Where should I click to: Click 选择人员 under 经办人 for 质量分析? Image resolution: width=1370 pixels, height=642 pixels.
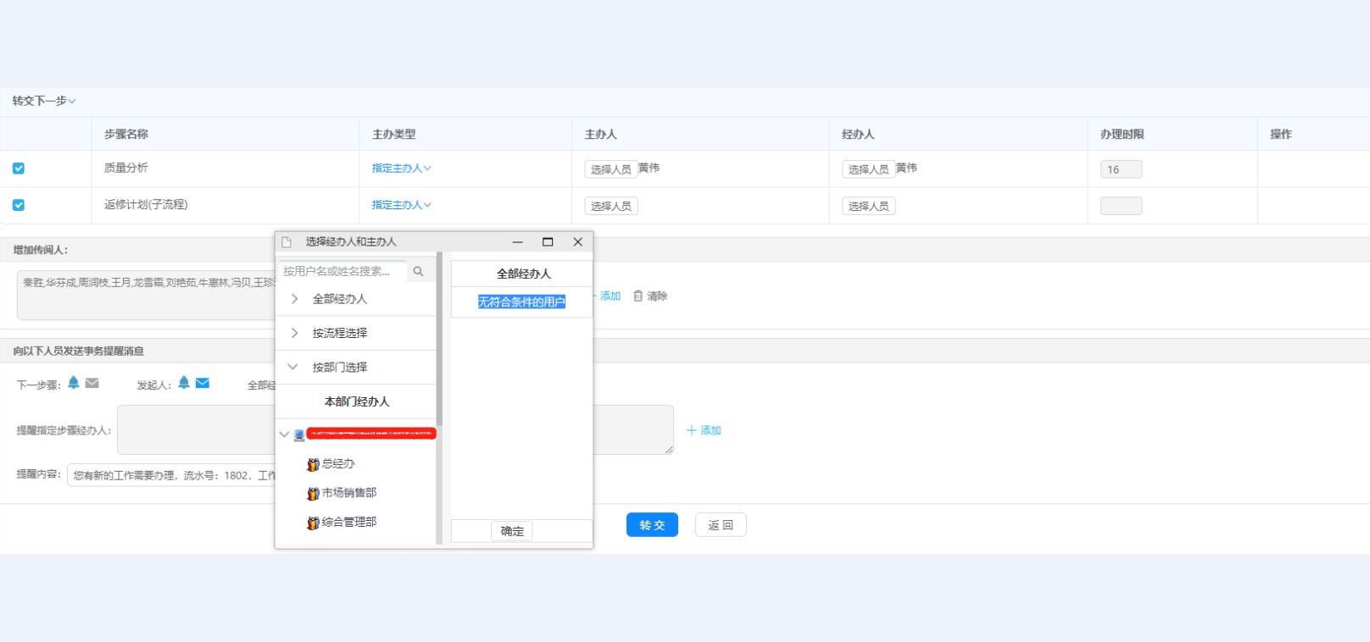tap(868, 169)
